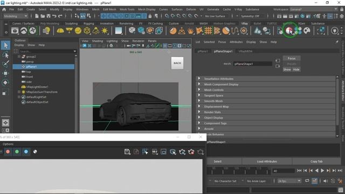Click go to start of playback
The height and width of the screenshot is (194, 345).
pos(299,170)
